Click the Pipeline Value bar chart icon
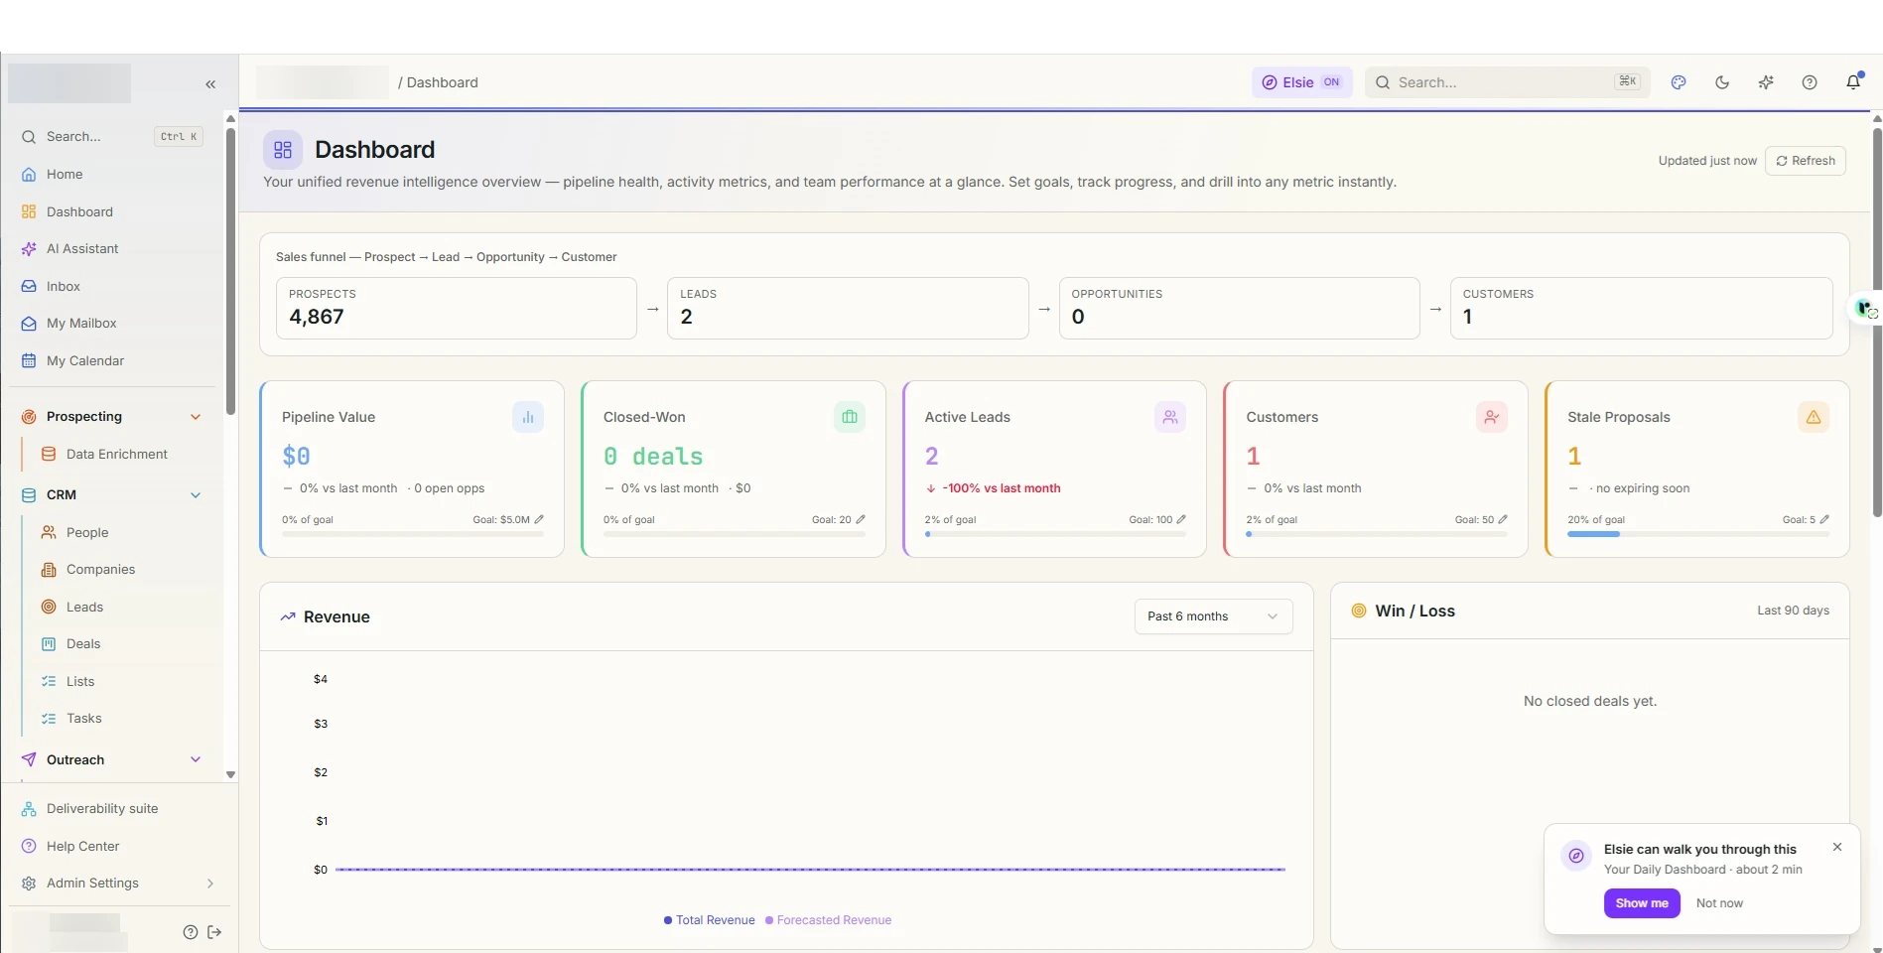The image size is (1883, 953). (528, 417)
